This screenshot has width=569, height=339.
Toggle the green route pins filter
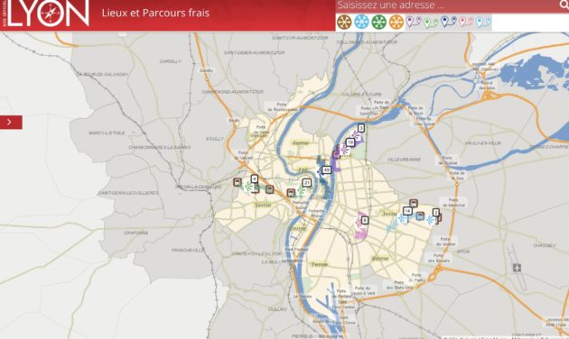click(x=431, y=23)
